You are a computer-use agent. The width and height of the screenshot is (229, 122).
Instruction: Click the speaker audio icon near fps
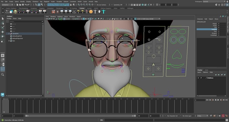pos(220,116)
